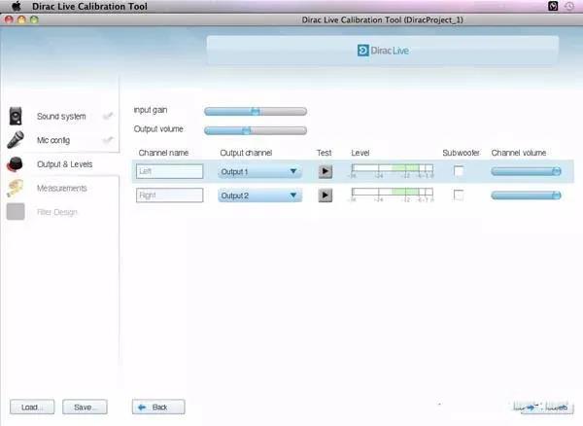This screenshot has height=426, width=583.
Task: Enable Subwoofer checkbox for Right channel
Action: (x=459, y=195)
